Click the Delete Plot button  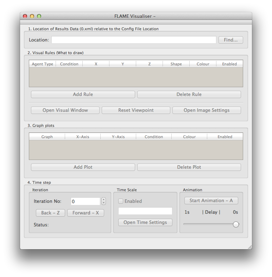189,167
